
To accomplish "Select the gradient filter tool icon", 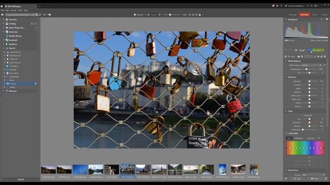I will tap(308, 57).
